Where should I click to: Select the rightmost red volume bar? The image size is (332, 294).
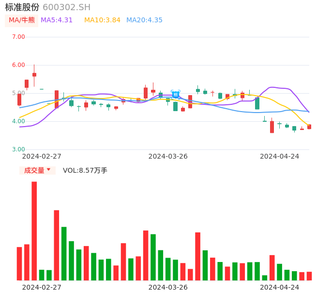309,276
